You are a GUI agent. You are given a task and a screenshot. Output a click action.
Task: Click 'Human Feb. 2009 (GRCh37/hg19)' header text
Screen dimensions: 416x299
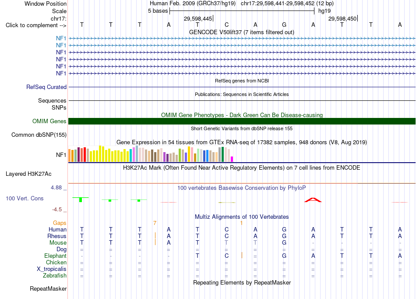click(x=193, y=4)
